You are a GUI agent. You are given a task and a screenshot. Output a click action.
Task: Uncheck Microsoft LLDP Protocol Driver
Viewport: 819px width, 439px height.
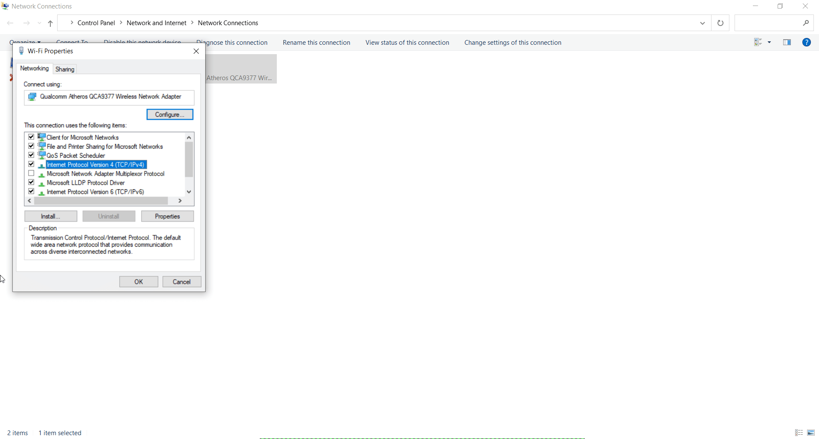31,182
